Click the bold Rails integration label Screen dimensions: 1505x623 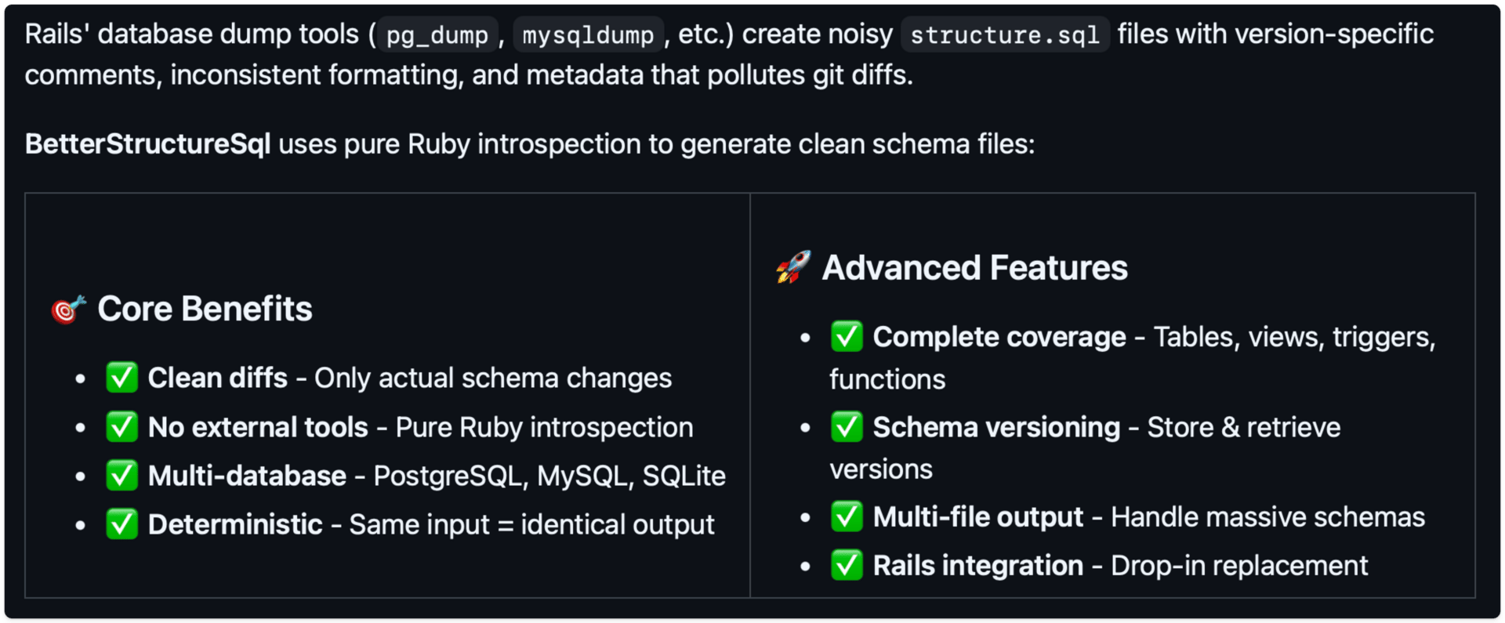tap(978, 566)
